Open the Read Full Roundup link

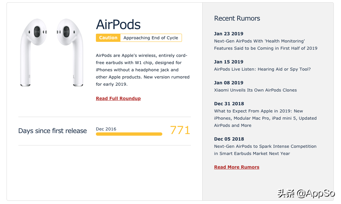click(x=118, y=98)
